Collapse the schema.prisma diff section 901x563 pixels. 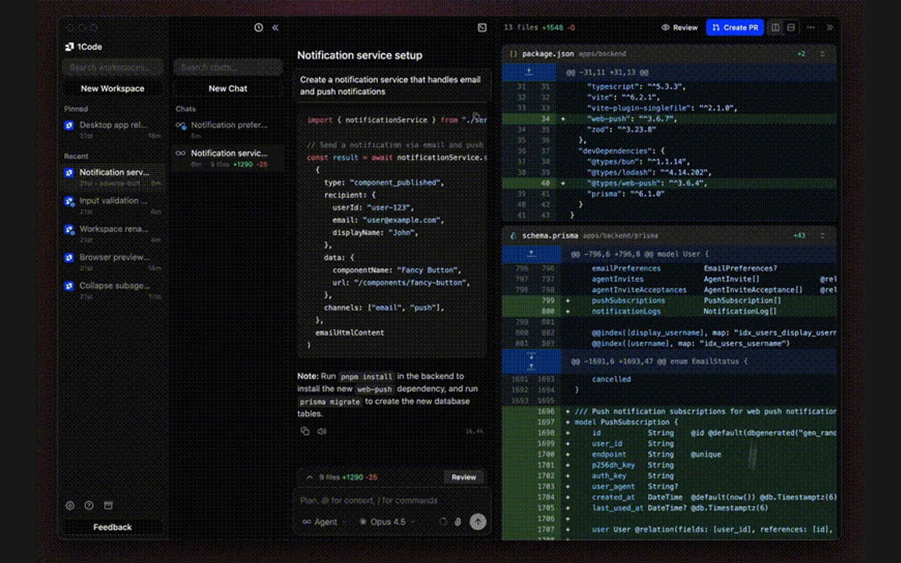click(822, 236)
